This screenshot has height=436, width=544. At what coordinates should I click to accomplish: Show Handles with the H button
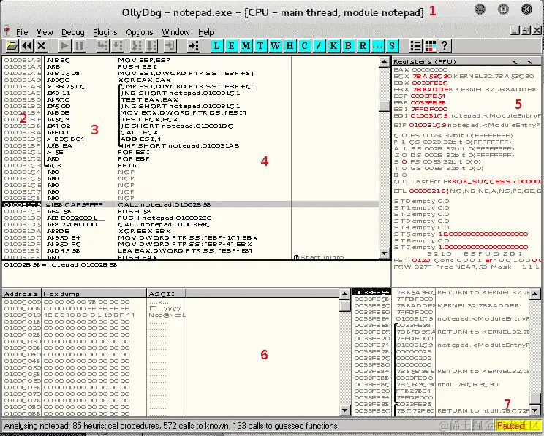[x=290, y=46]
